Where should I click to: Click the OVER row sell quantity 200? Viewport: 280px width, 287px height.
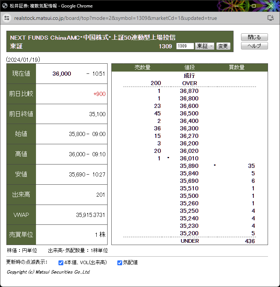156,83
